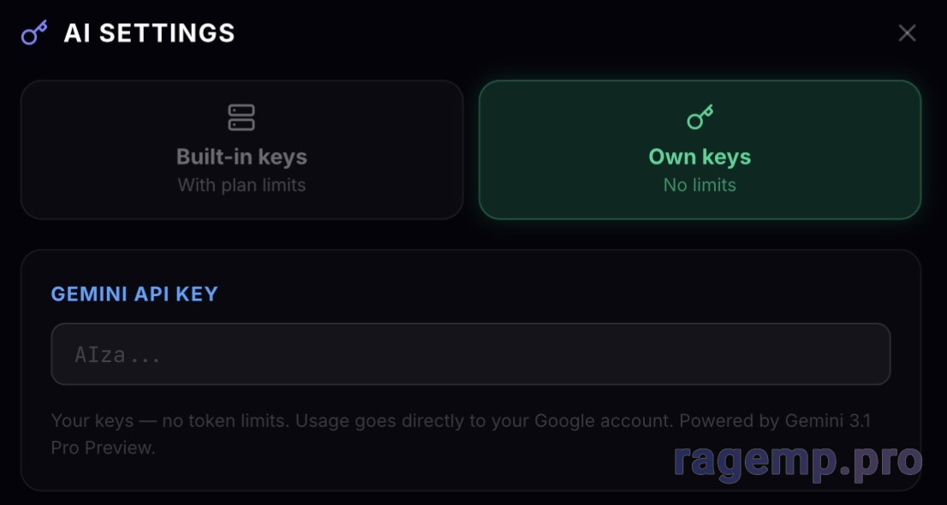The height and width of the screenshot is (505, 947).
Task: Click the GEMINI API KEY label
Action: [134, 294]
